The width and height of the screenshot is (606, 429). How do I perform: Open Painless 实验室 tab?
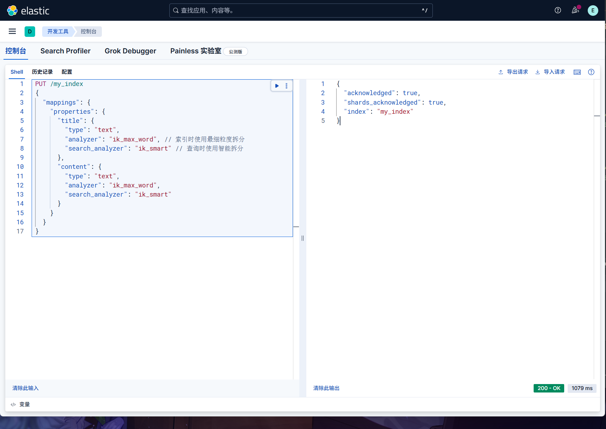[x=196, y=51]
